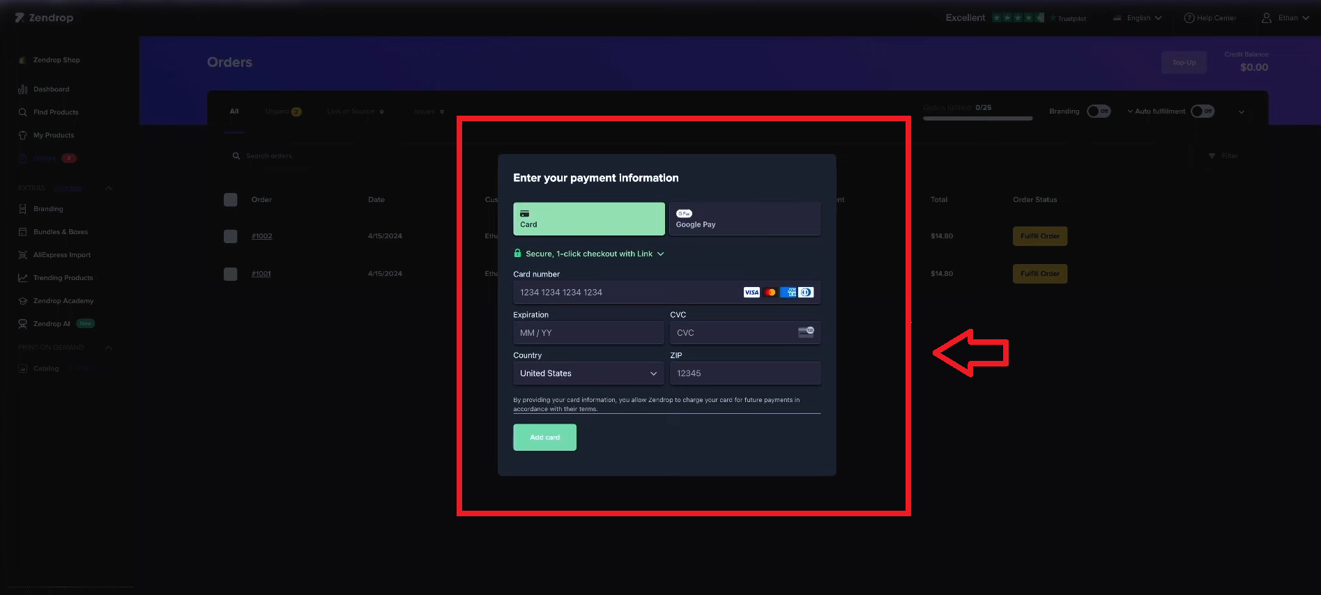Open My Products shirt icon

pos(22,135)
